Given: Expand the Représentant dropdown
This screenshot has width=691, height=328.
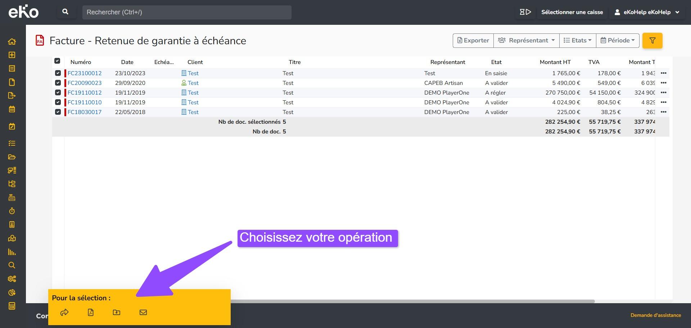Looking at the screenshot, I should (526, 41).
